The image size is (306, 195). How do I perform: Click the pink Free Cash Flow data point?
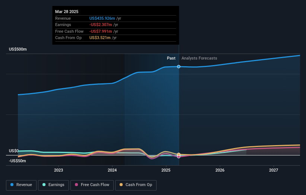pos(179,157)
